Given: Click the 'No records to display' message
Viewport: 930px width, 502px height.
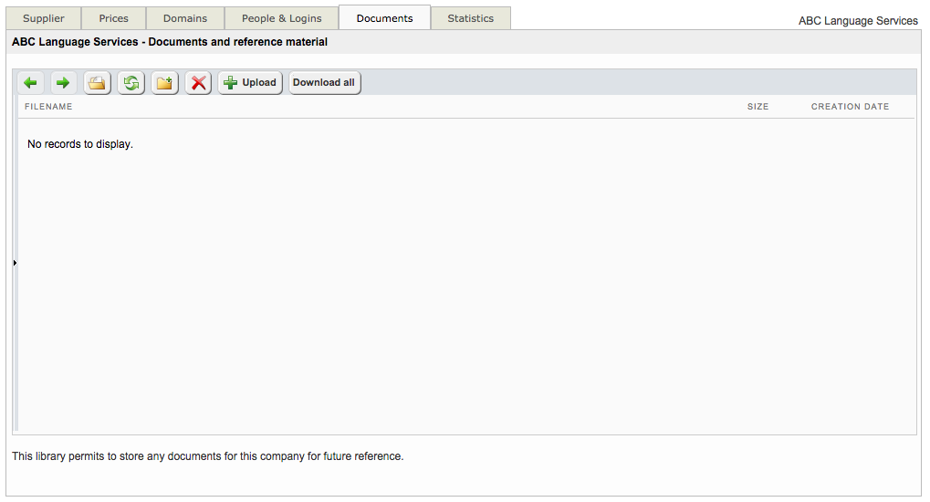Looking at the screenshot, I should click(80, 144).
